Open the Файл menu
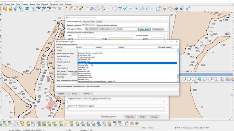The image size is (234, 131). (1, 4)
